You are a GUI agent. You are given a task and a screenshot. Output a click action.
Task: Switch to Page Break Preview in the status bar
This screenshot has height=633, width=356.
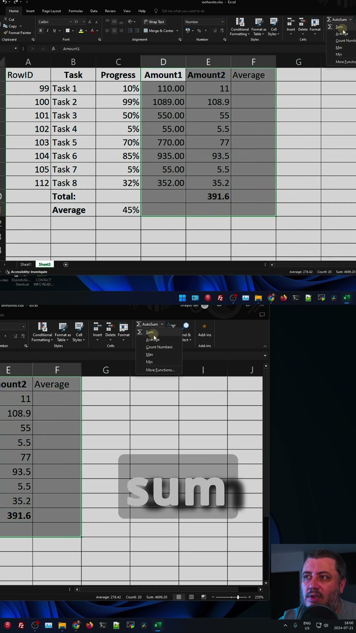(204, 597)
